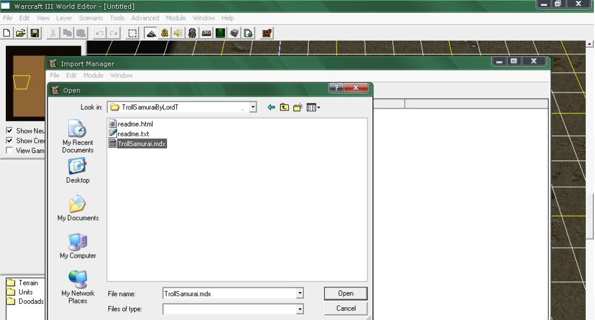Image resolution: width=595 pixels, height=320 pixels.
Task: Click the Paste toolbar icon
Action: tap(81, 33)
